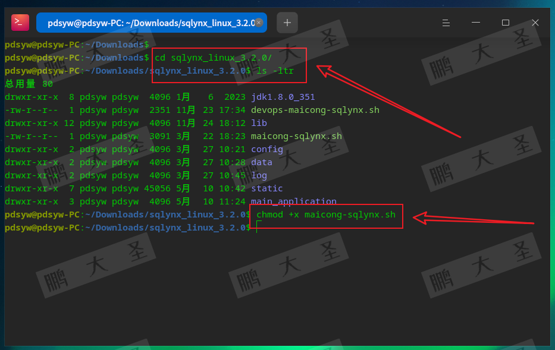Click the lib directory in the listing
Image resolution: width=555 pixels, height=350 pixels.
coord(258,123)
